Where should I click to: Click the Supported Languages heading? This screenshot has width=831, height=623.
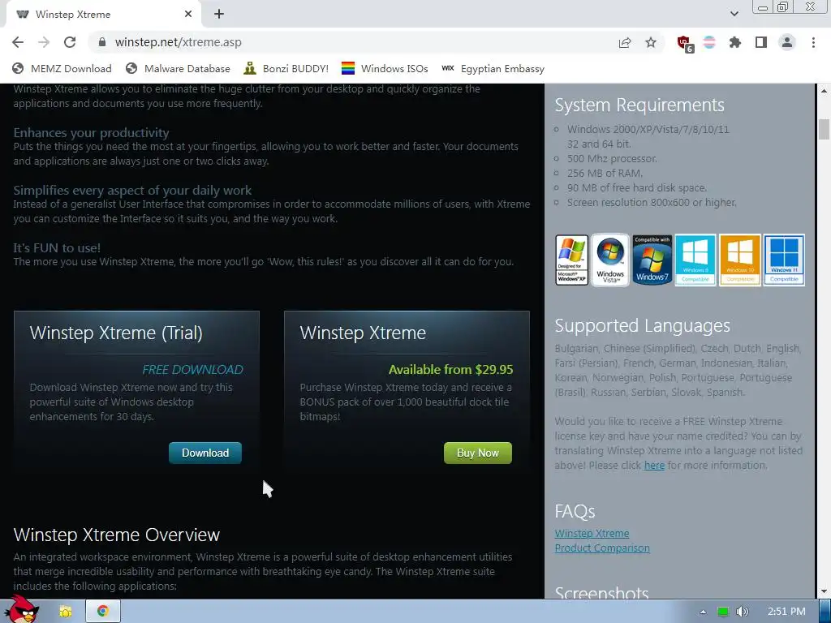[x=643, y=326]
